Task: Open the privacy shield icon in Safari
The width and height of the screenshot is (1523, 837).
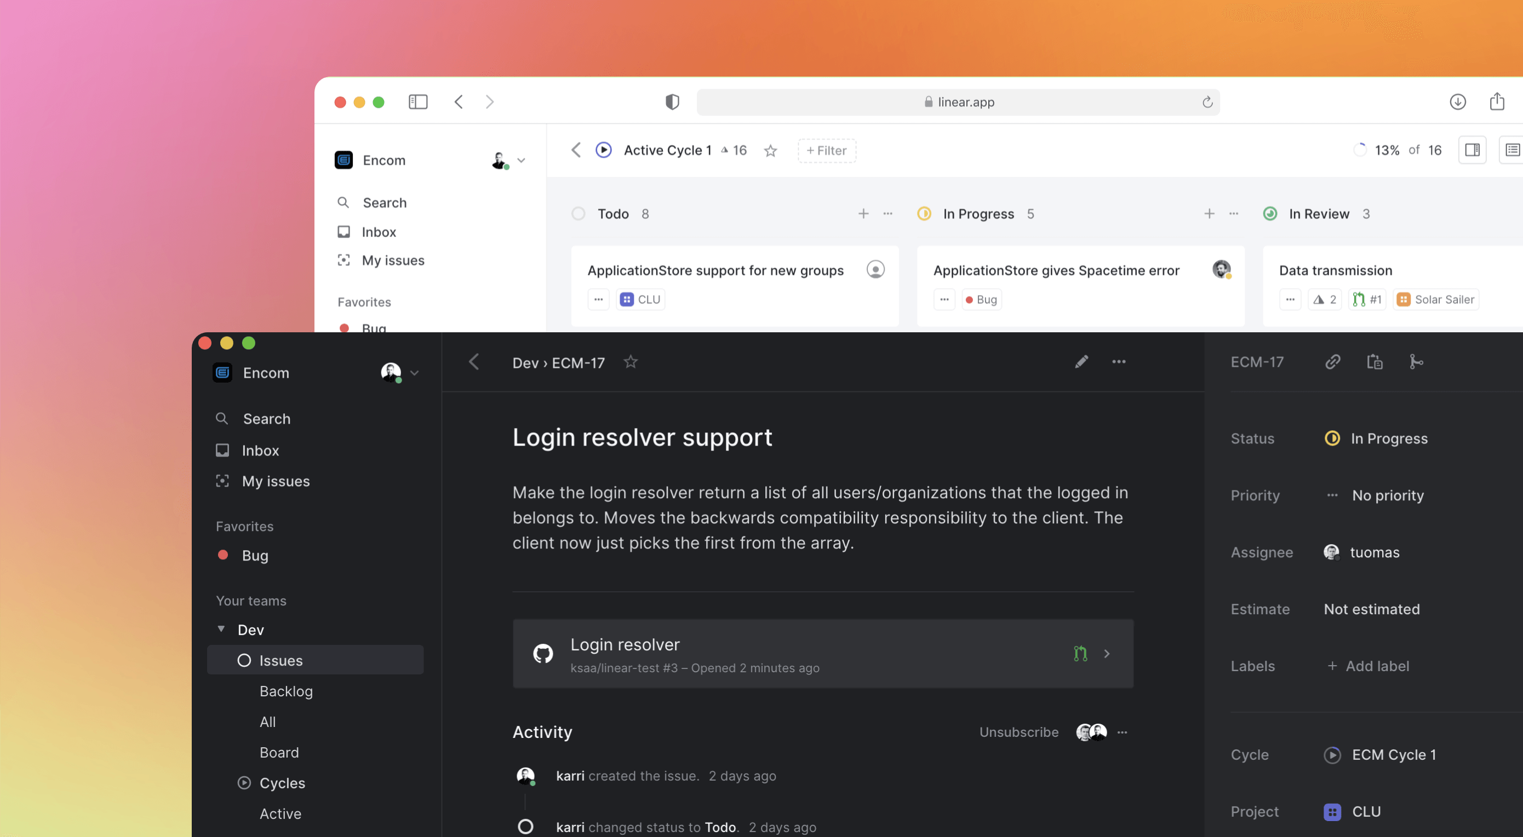Action: [672, 102]
